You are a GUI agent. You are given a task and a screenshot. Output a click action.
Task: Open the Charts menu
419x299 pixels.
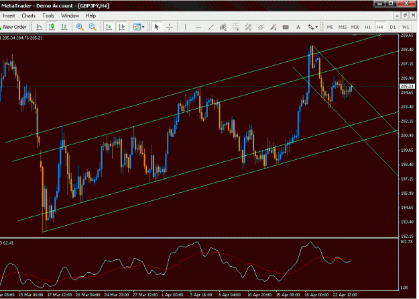[29, 15]
